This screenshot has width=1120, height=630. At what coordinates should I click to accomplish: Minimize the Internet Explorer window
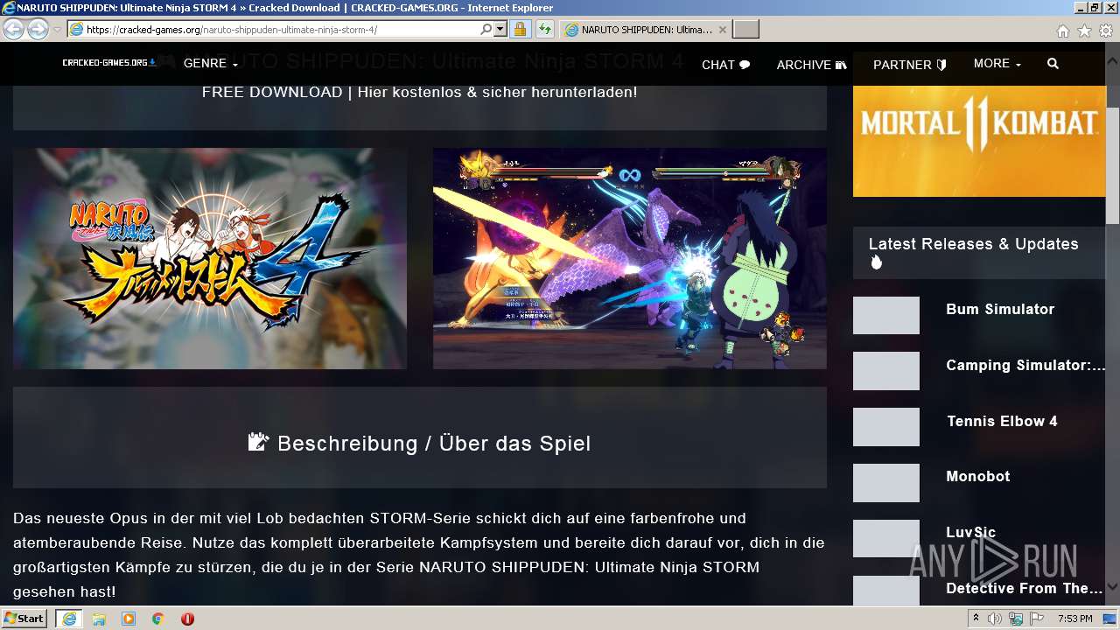(1079, 8)
